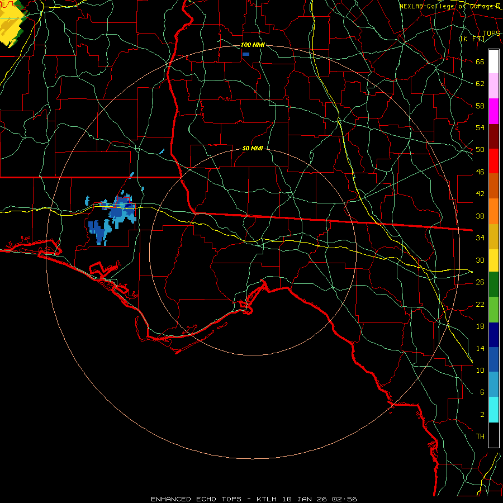Viewport: 503px width, 503px height.
Task: Click the TH legend label
Action: [480, 436]
